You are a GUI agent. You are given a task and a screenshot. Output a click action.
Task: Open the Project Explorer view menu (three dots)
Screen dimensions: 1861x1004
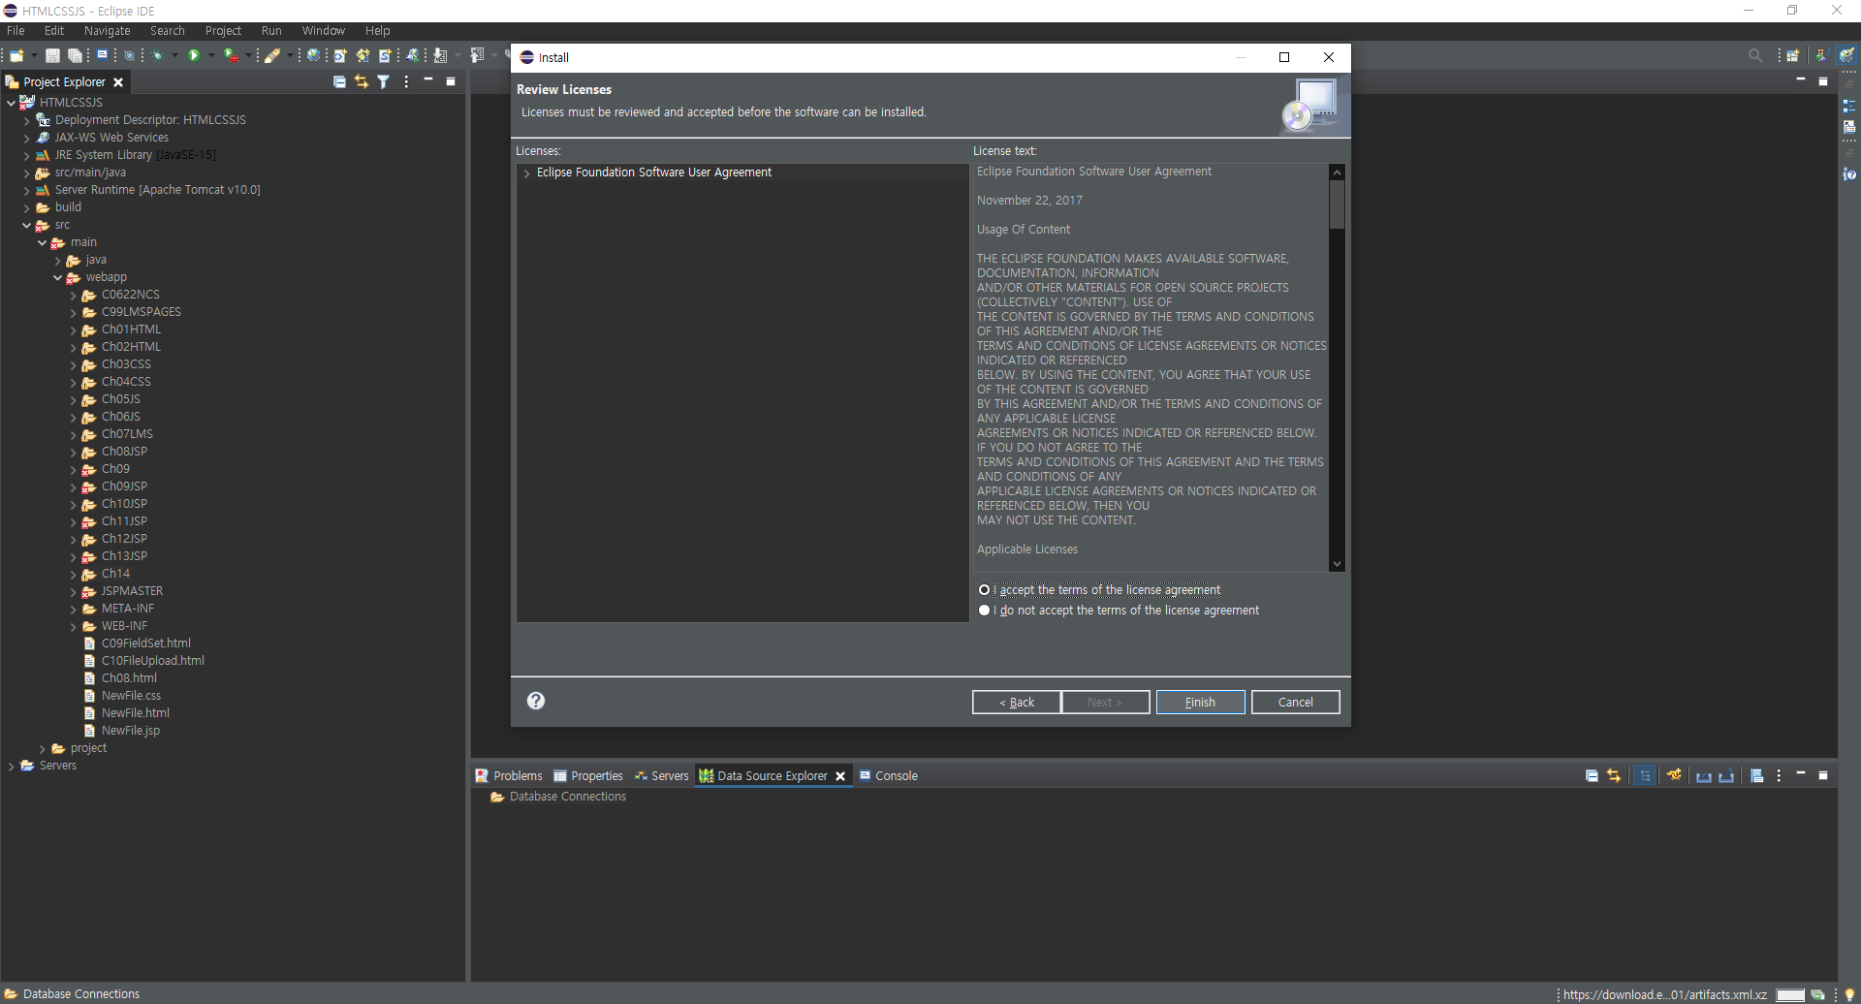[x=406, y=82]
